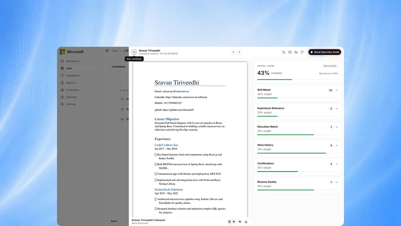Click "Career Objective" heading in resume
The width and height of the screenshot is (401, 226).
tap(167, 119)
